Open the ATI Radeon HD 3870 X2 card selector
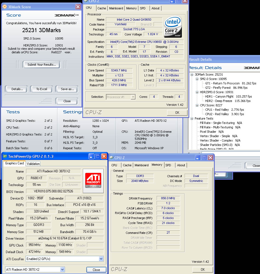The image size is (260, 274). click(62, 269)
